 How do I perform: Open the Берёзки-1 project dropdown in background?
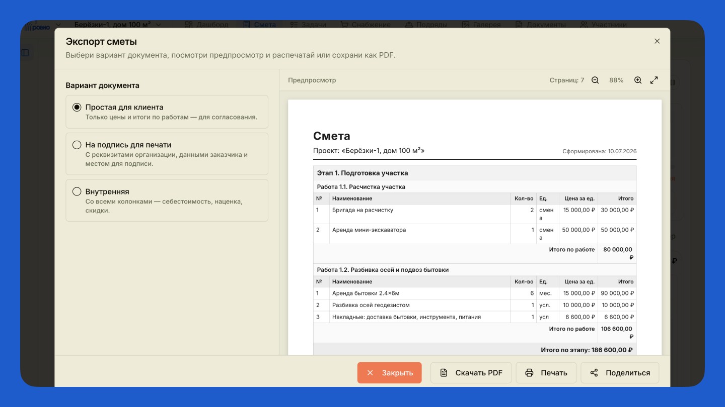click(x=118, y=24)
